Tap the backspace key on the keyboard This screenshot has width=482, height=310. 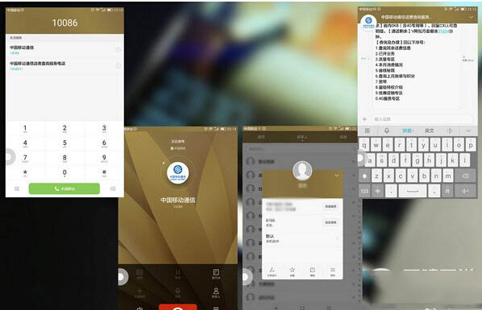tap(465, 176)
